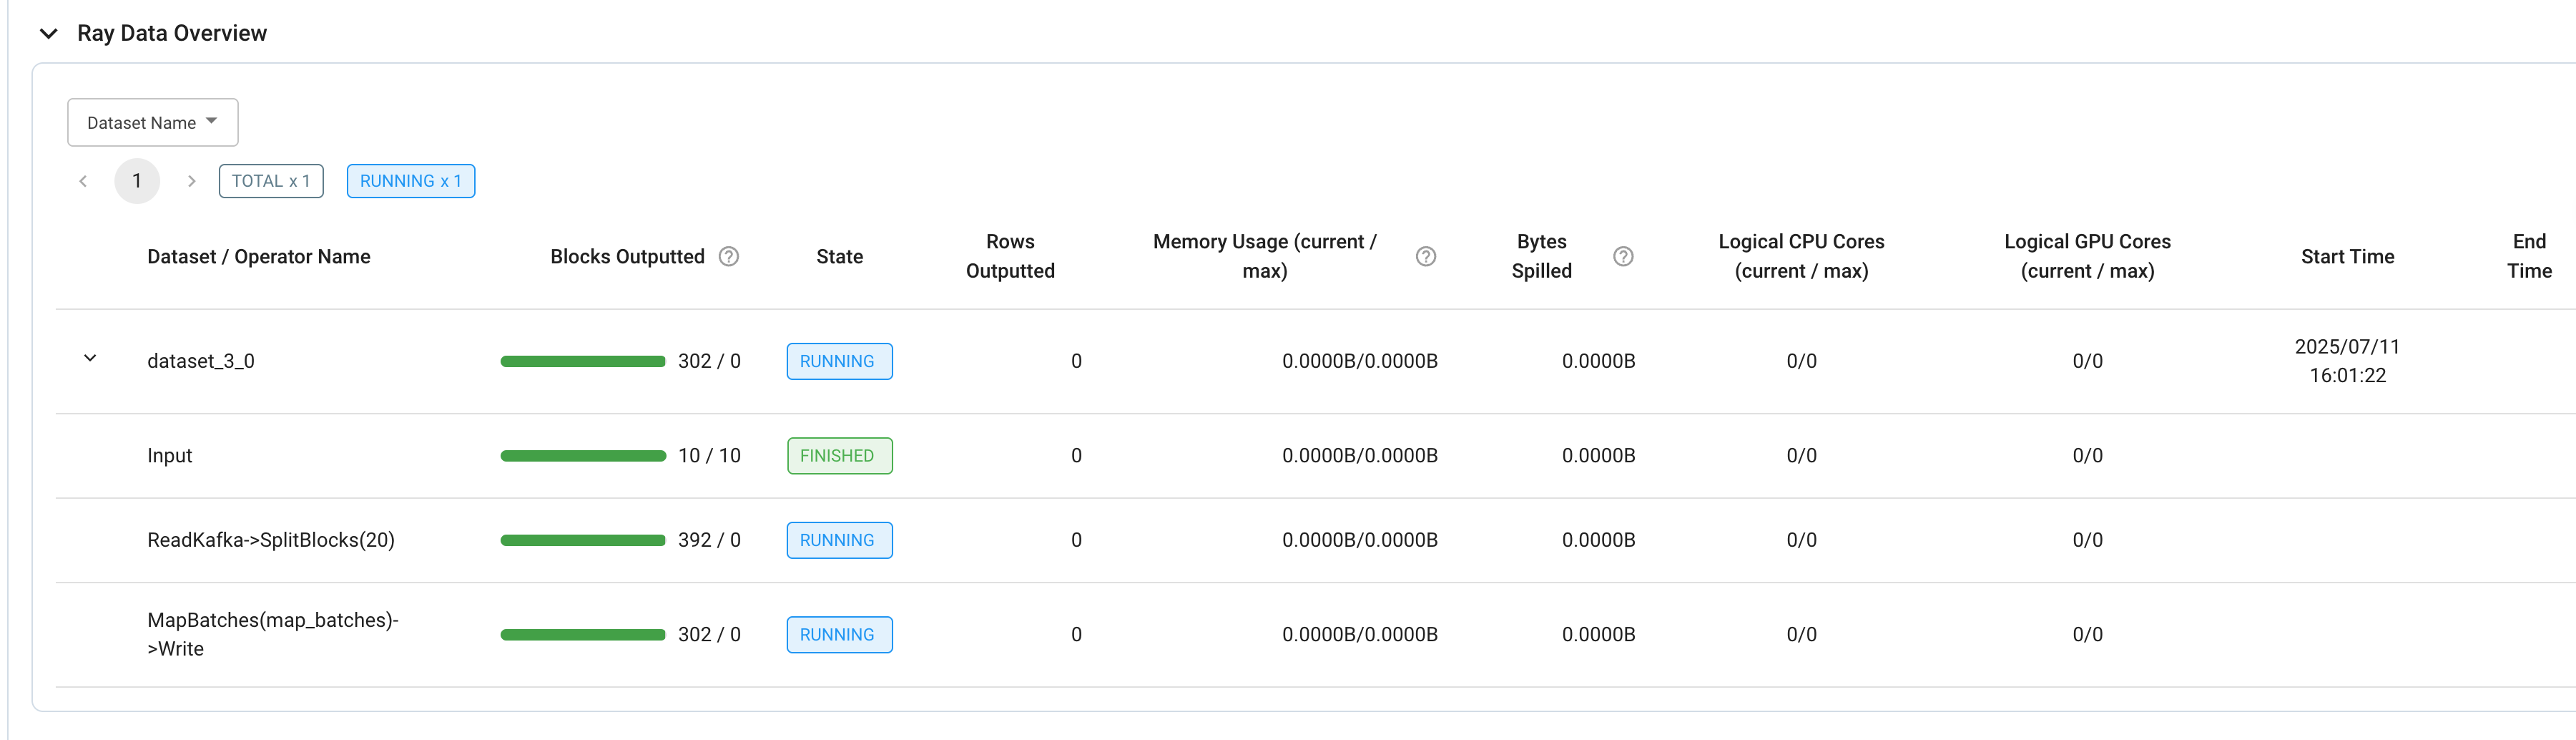
Task: Collapse the dataset_3_0 row
Action: pos(90,359)
